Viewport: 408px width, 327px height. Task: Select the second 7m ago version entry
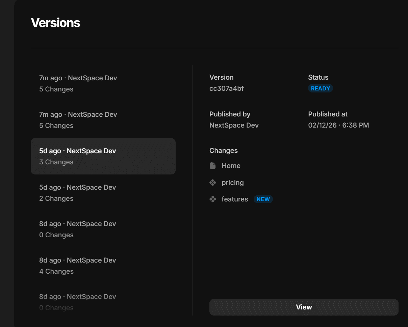103,120
